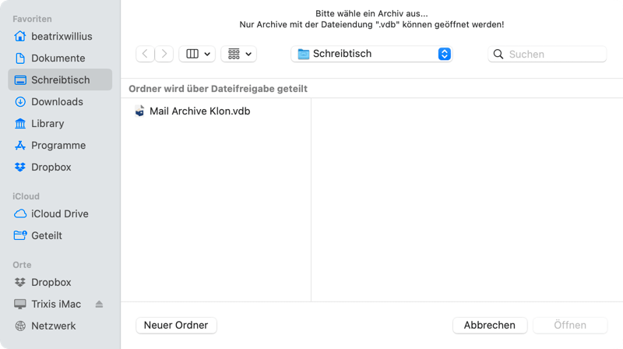The height and width of the screenshot is (349, 623).
Task: Select Trixis iMac location
Action: [55, 304]
